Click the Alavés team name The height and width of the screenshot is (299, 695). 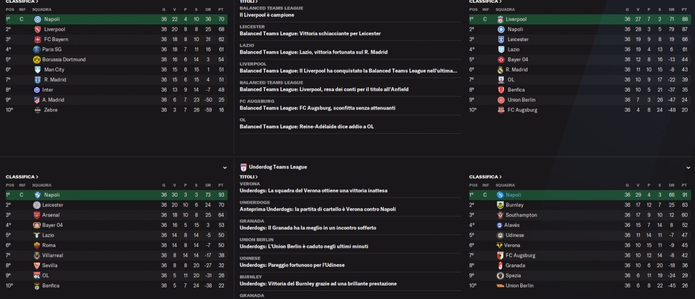(512, 225)
